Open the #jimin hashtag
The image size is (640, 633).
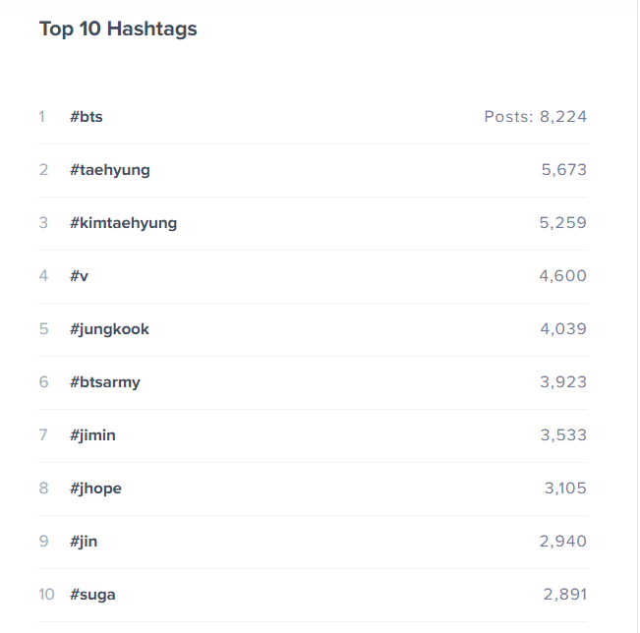92,435
